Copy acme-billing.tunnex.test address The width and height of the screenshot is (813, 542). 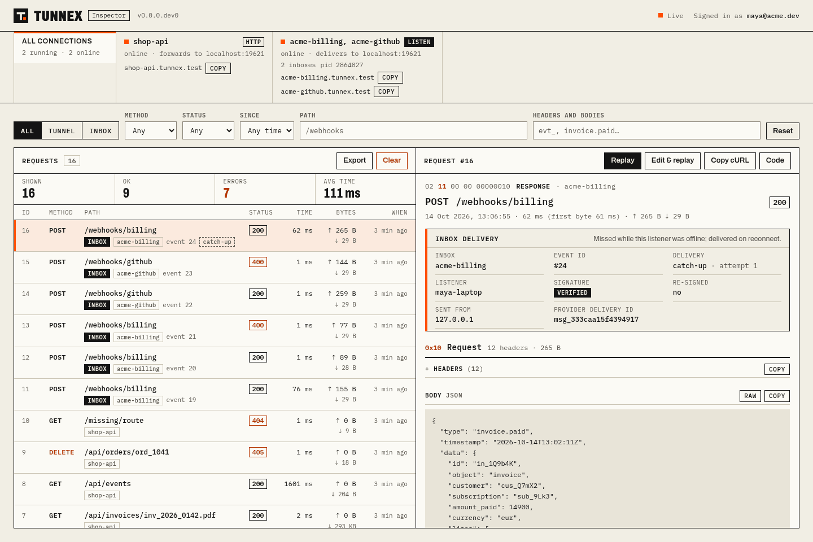[x=390, y=77]
